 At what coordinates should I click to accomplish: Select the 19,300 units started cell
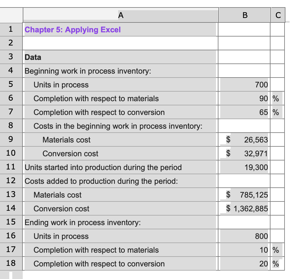tap(245, 167)
